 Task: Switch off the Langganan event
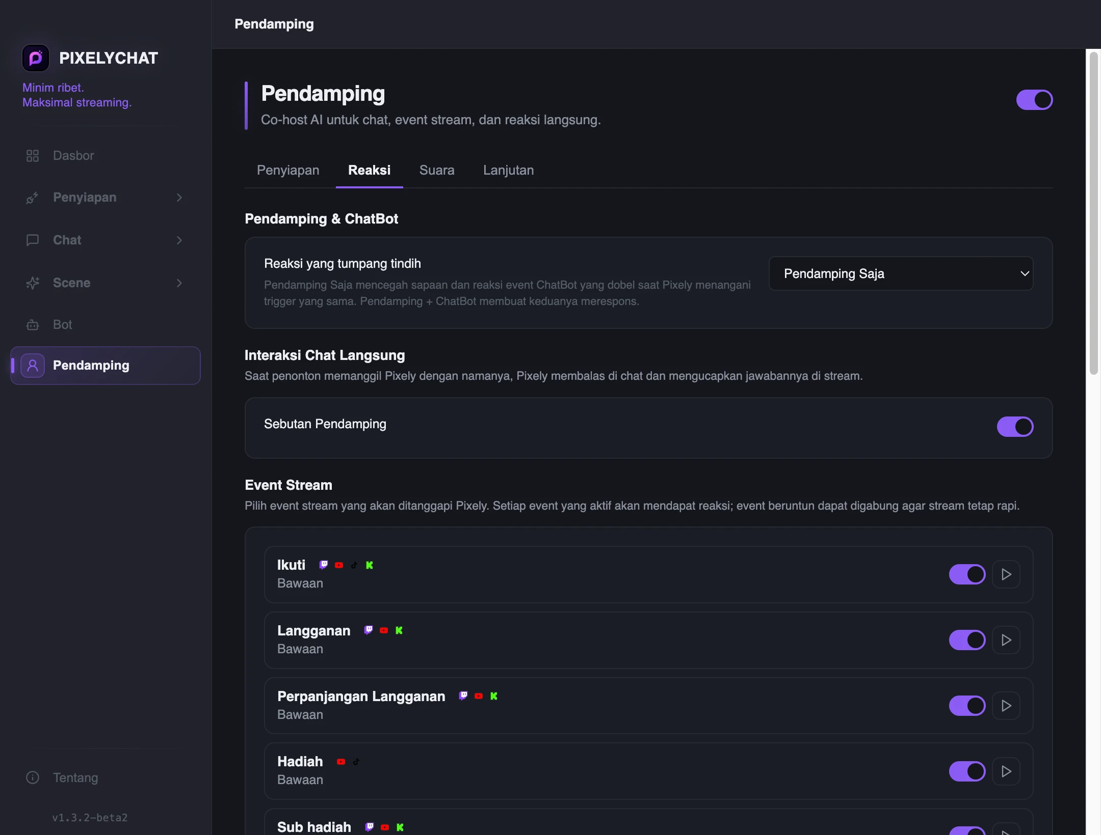click(967, 640)
